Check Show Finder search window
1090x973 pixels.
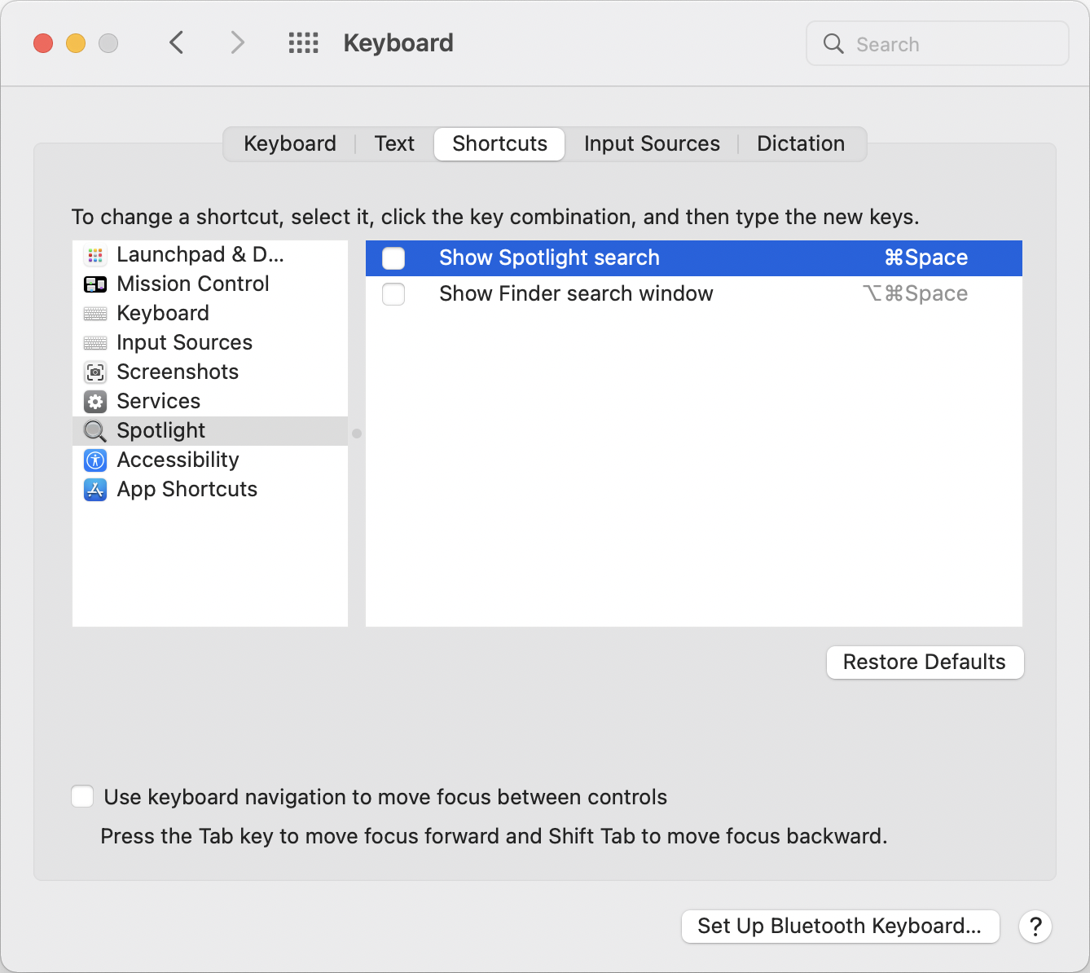pyautogui.click(x=393, y=294)
